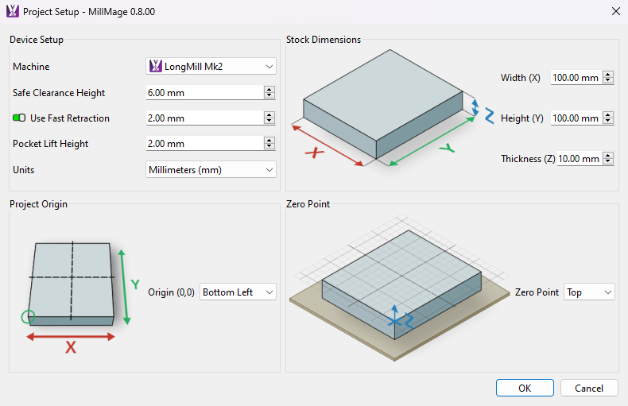Click the MillMage logo in title bar
628x406 pixels.
point(12,12)
